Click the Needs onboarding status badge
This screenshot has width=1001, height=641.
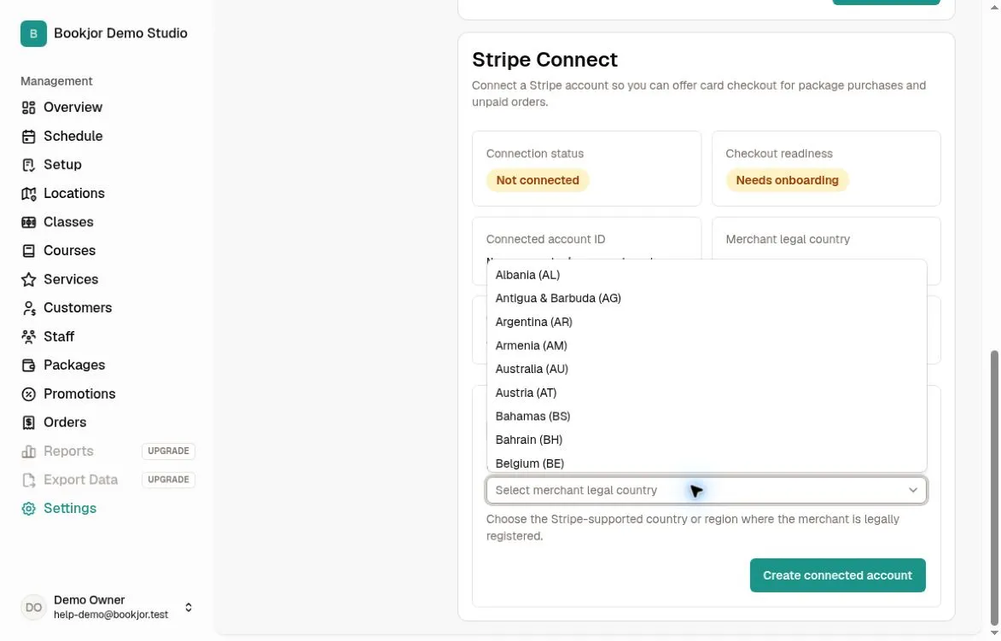[x=787, y=180]
